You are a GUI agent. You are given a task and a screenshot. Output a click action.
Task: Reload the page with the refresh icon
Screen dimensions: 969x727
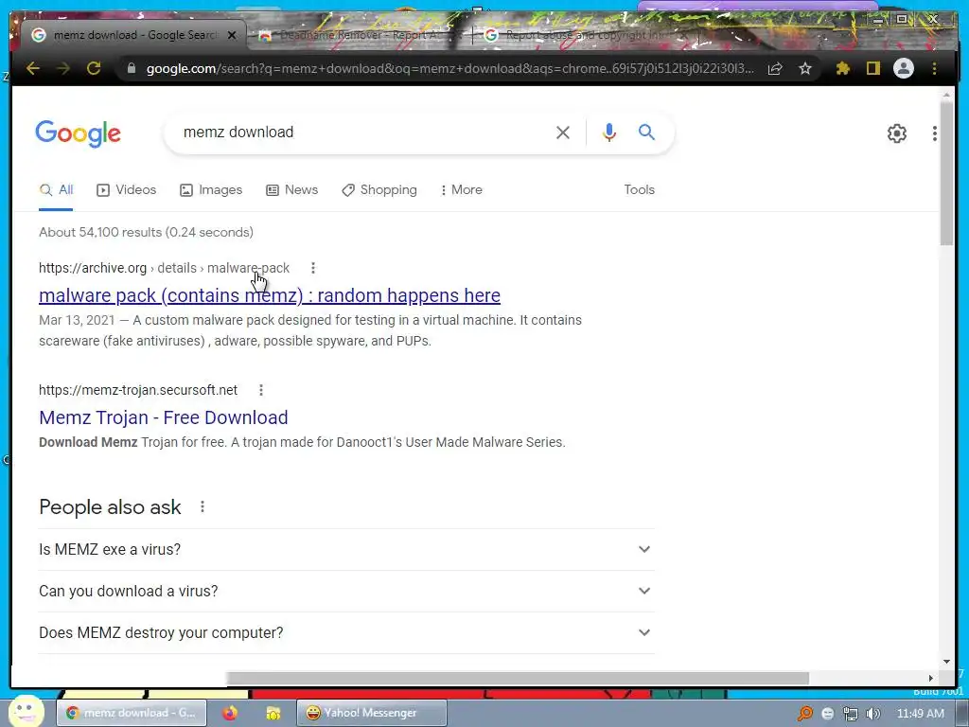[x=94, y=68]
